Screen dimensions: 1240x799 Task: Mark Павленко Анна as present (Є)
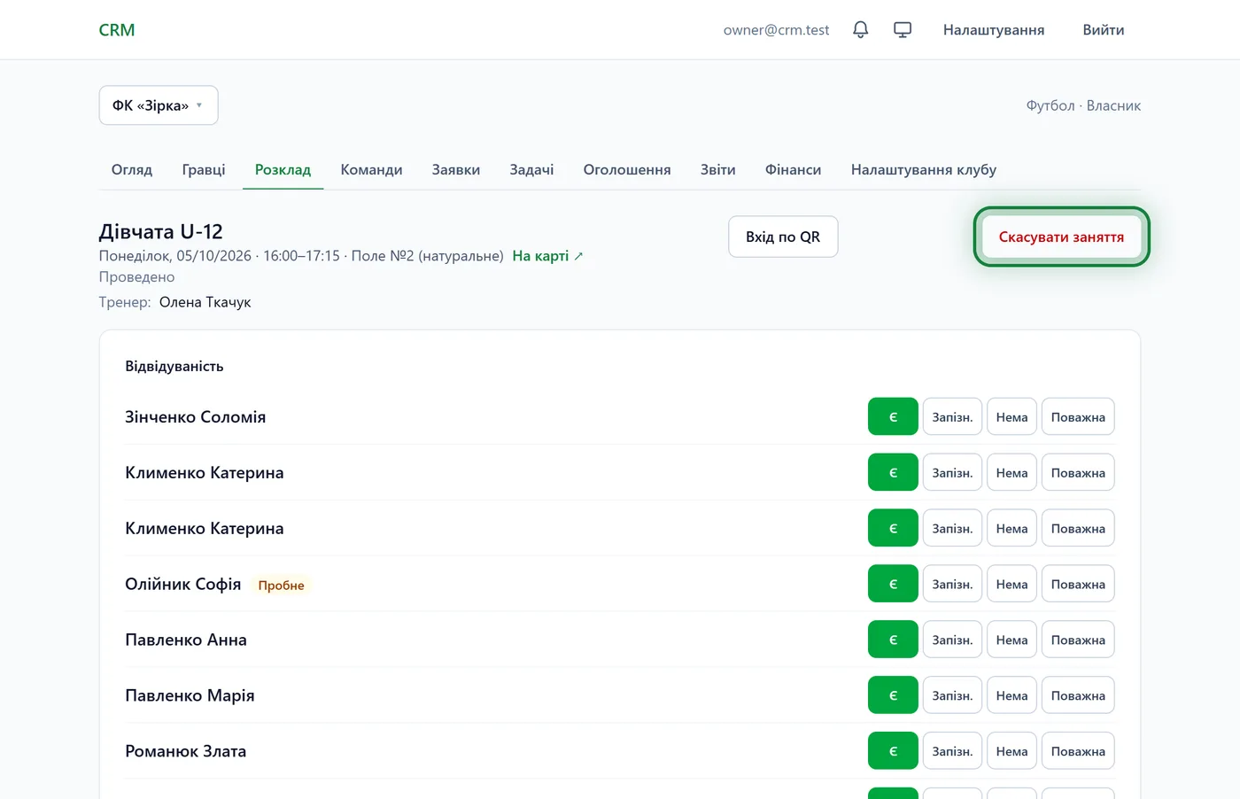point(893,640)
